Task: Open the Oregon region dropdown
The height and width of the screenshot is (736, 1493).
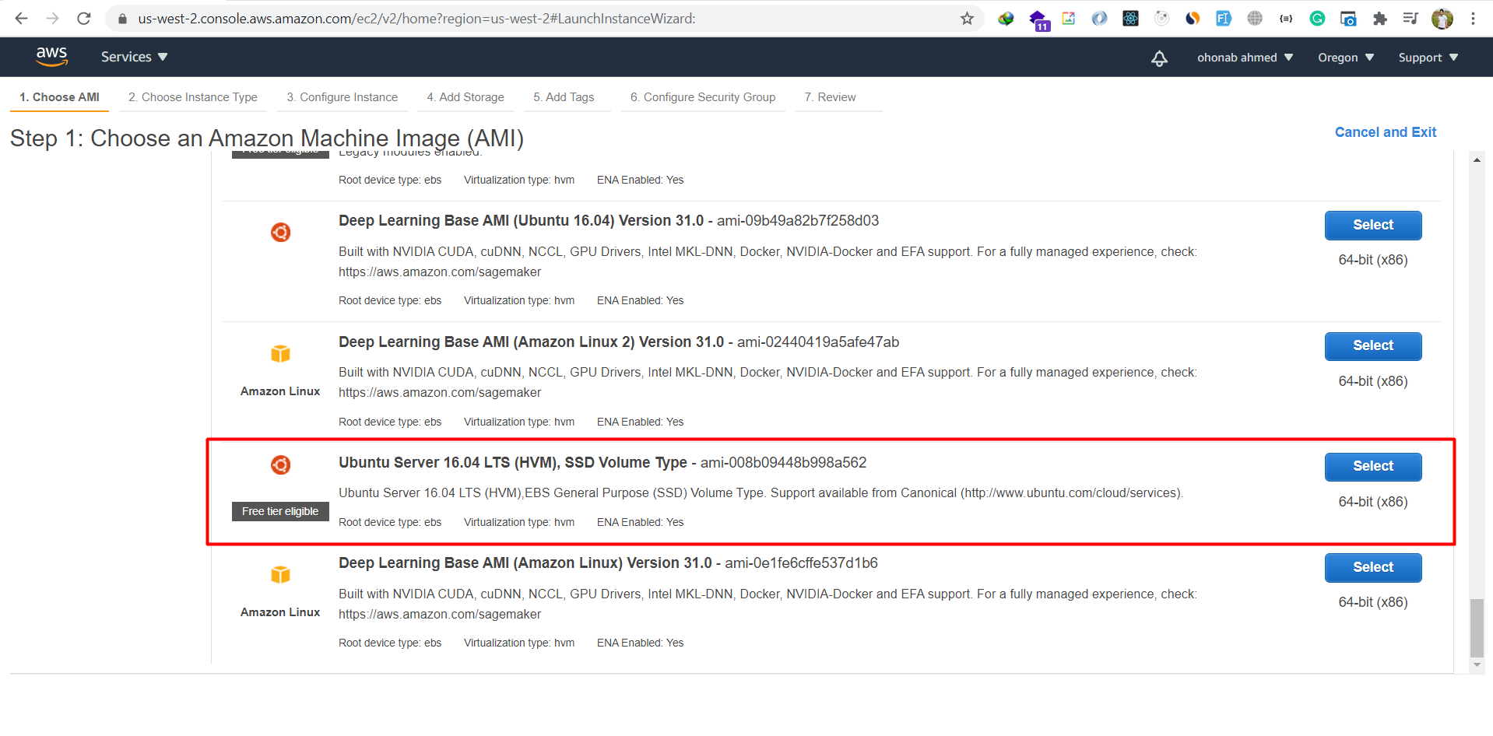Action: [1346, 58]
